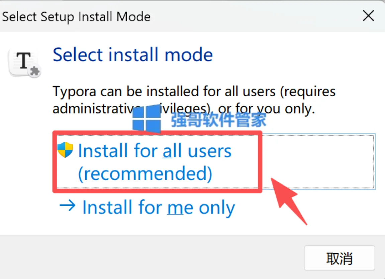Viewport: 385px width, 279px height.
Task: Click empty area of focused all-users command link
Action: coord(318,162)
